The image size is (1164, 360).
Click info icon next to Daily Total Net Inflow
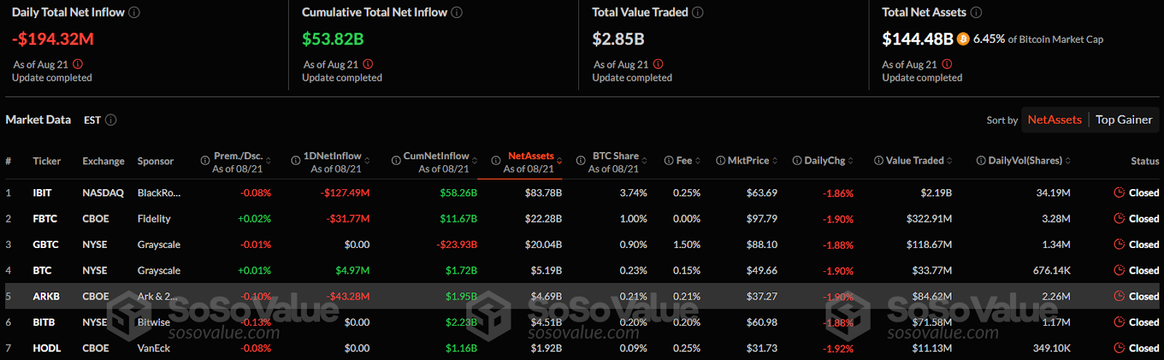[135, 12]
